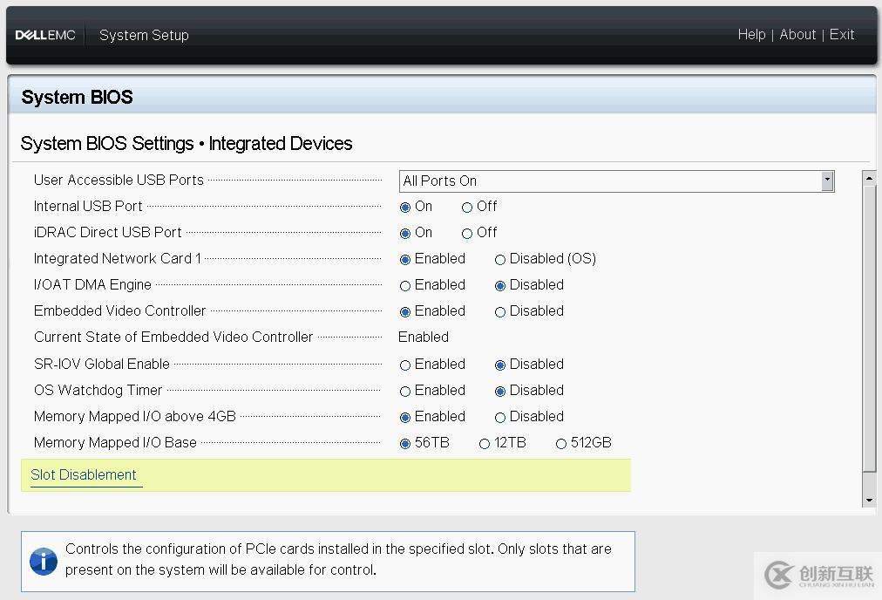Disable the Embedded Video Controller
Screen dimensions: 882x600
pyautogui.click(x=500, y=312)
